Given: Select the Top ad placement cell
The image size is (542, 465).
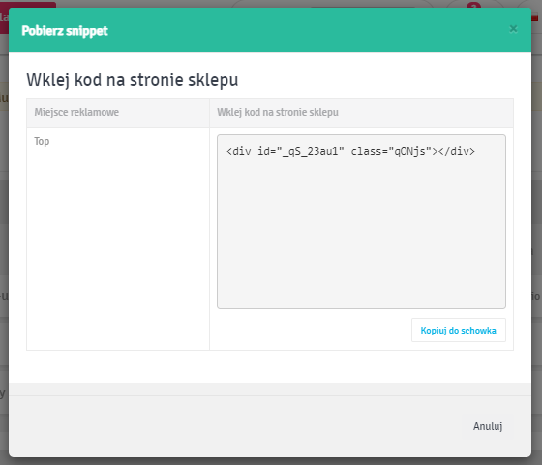Looking at the screenshot, I should coord(42,141).
